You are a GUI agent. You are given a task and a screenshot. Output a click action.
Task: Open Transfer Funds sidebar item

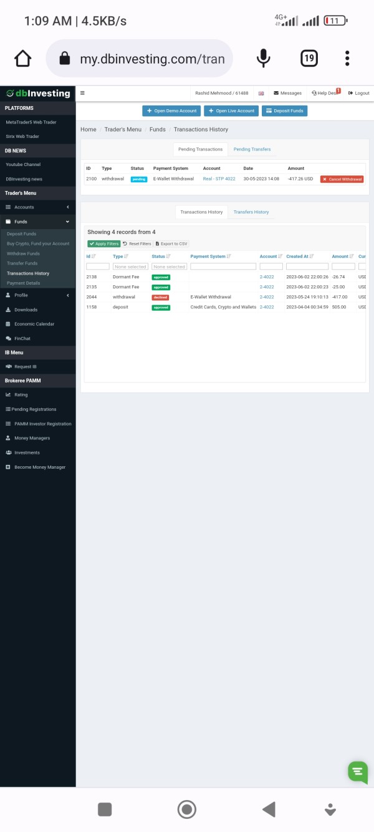[22, 263]
